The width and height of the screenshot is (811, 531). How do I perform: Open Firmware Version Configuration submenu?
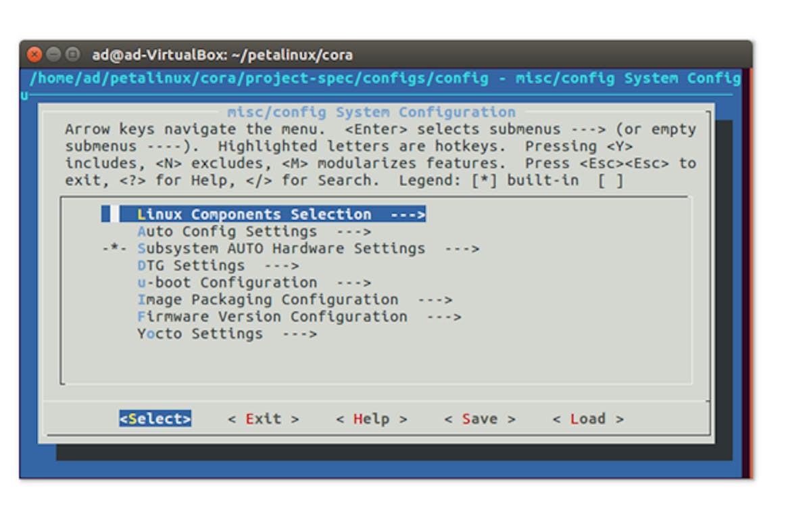(x=299, y=317)
